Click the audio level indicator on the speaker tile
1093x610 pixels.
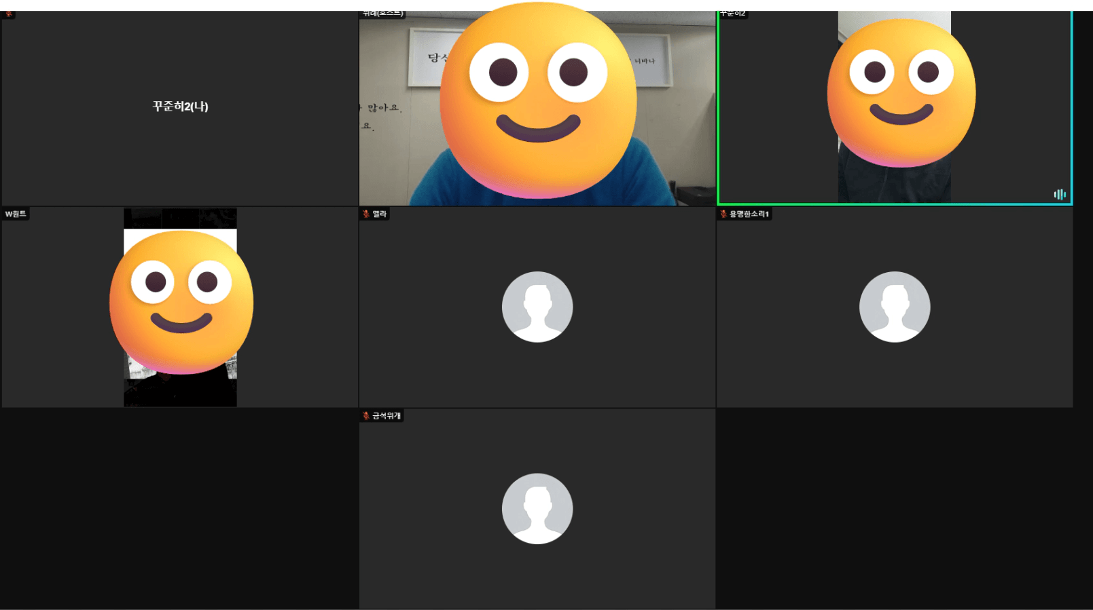[x=1059, y=195]
